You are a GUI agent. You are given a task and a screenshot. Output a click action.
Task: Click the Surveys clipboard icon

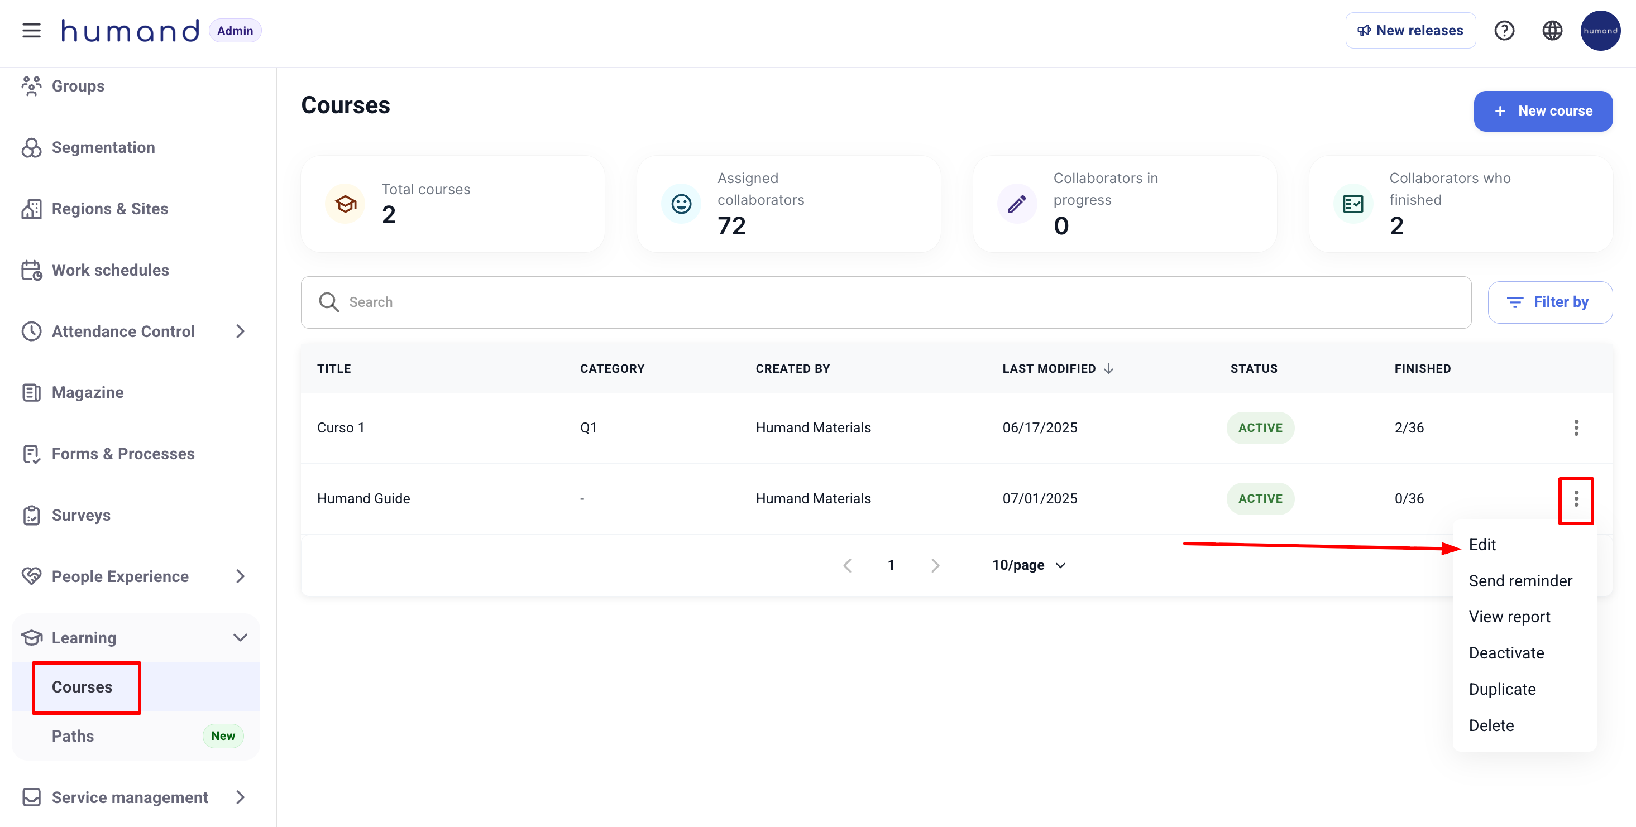(31, 516)
